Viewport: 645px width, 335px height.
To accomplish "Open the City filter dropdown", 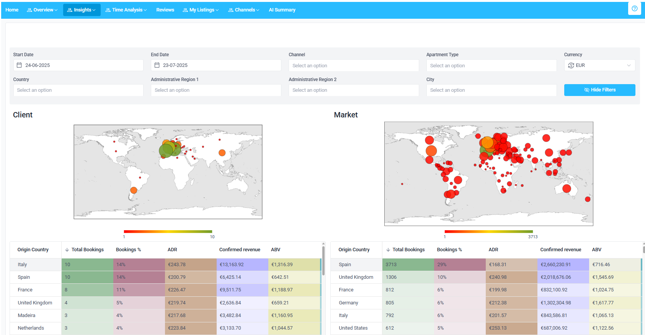I will 492,90.
